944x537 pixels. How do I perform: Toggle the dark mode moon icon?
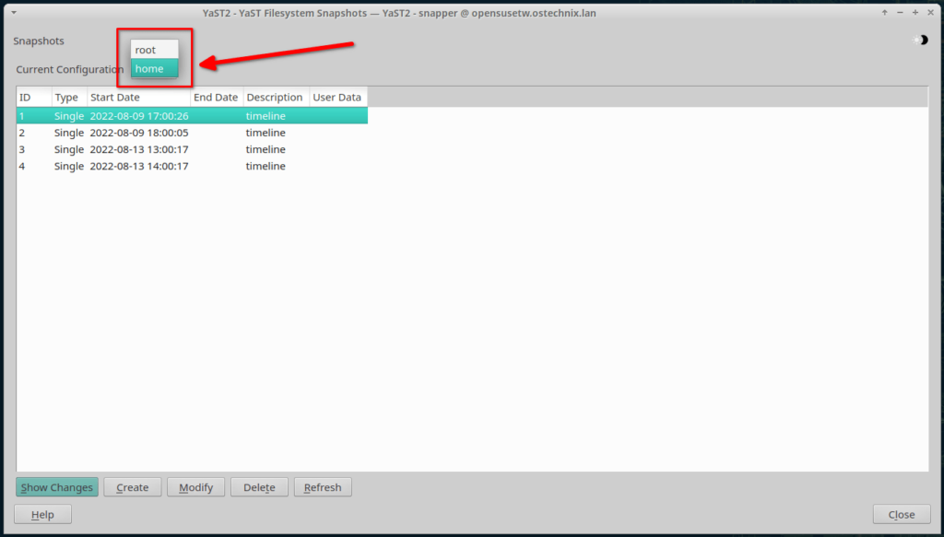[x=920, y=41]
